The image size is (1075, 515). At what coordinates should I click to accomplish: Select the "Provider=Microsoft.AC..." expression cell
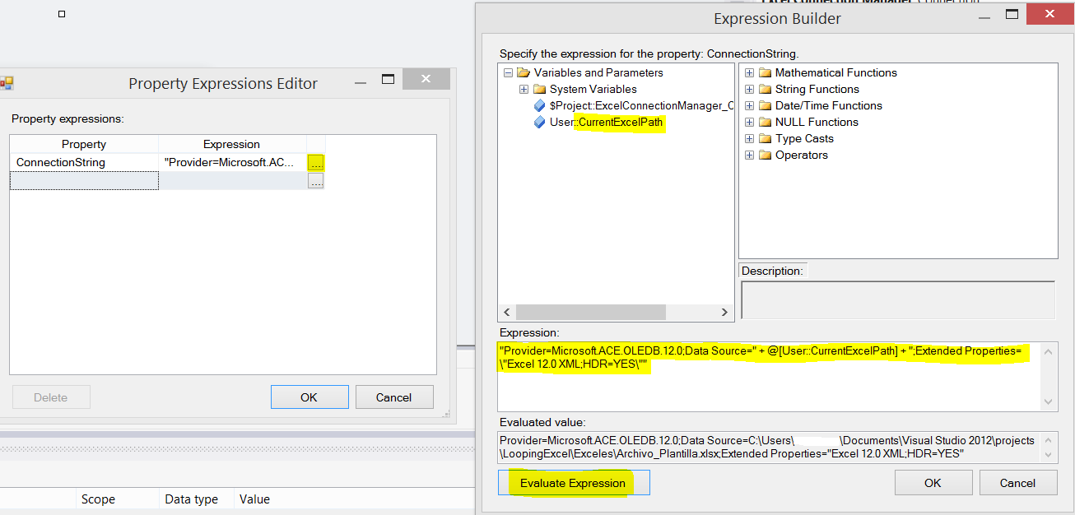pos(233,163)
